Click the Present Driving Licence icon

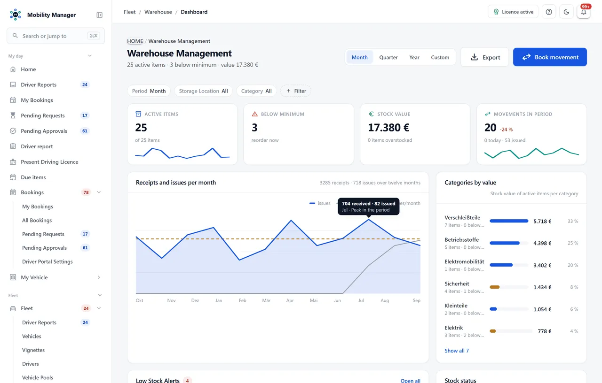pos(13,162)
